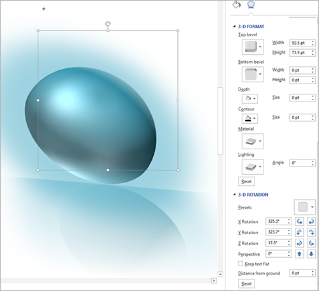The width and height of the screenshot is (319, 291).
Task: Click the Lighting Angle field
Action: pos(300,163)
